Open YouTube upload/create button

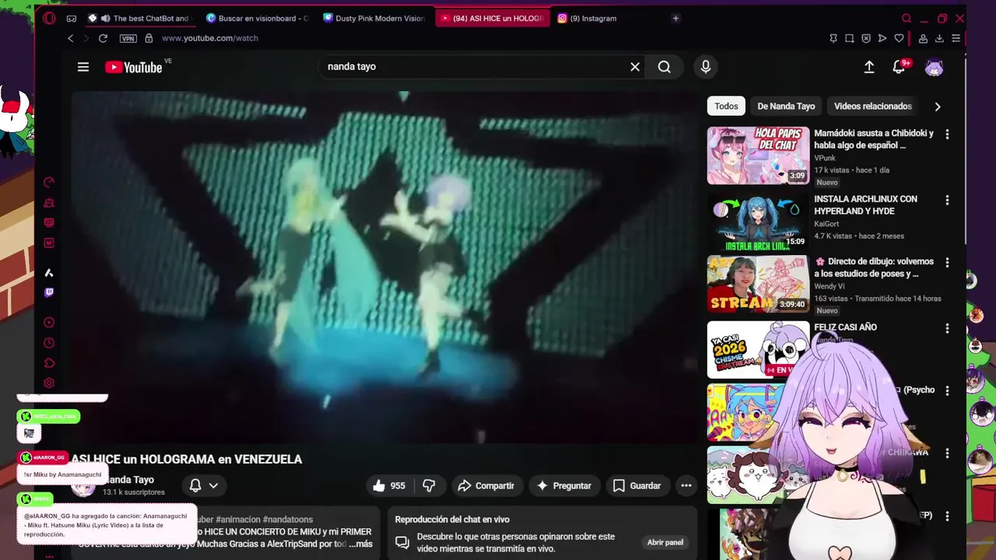pos(869,68)
